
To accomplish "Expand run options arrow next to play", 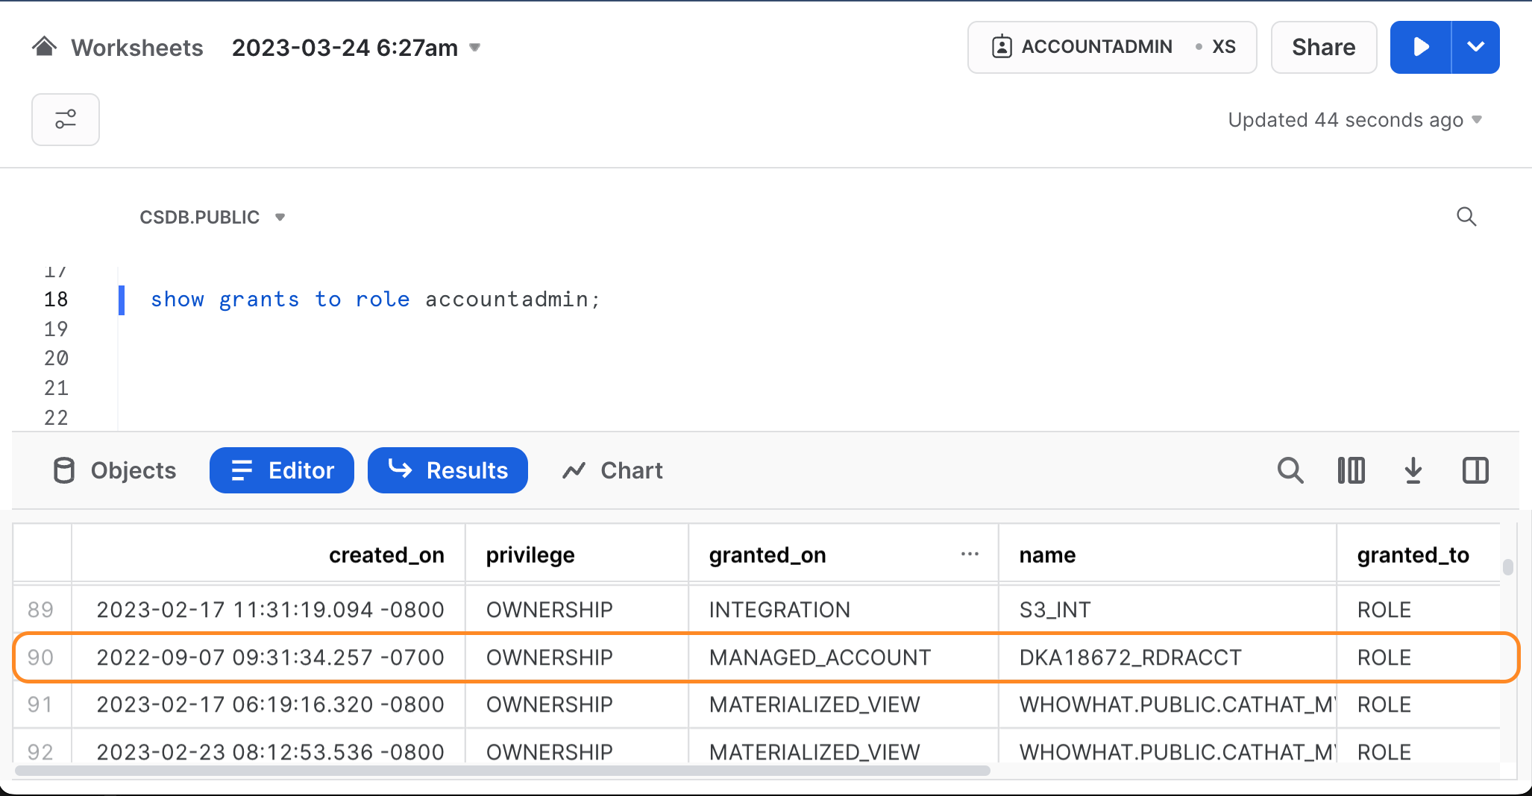I will (x=1475, y=47).
